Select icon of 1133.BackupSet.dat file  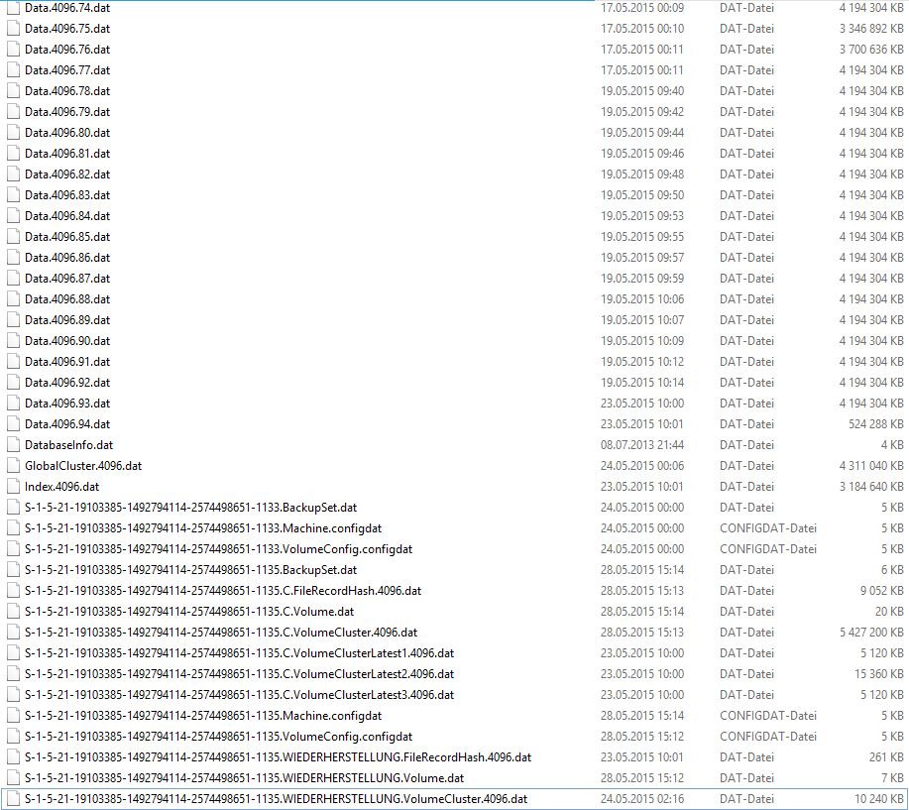pos(13,508)
